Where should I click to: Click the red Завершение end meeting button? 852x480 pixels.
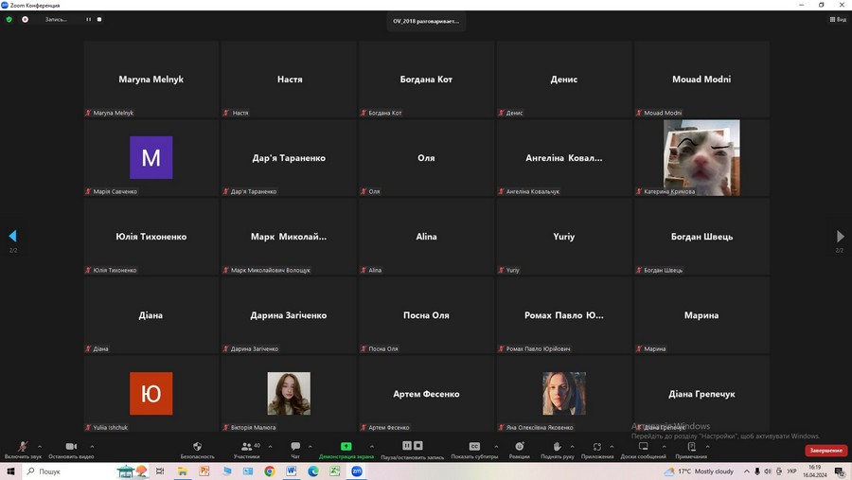825,451
